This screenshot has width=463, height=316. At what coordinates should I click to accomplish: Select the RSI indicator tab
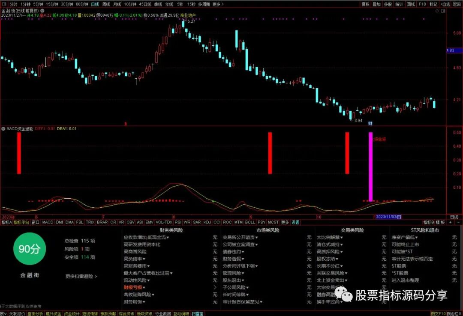click(x=178, y=222)
